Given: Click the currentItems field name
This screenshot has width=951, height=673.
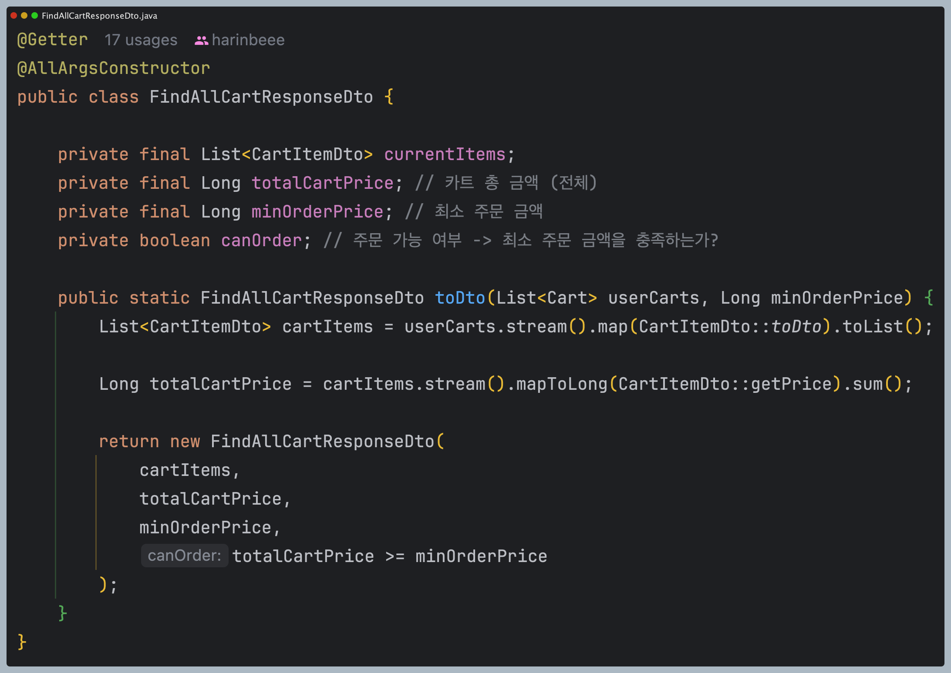Looking at the screenshot, I should pos(444,154).
